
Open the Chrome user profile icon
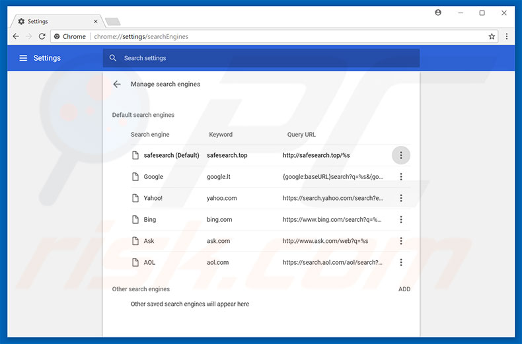tap(438, 13)
